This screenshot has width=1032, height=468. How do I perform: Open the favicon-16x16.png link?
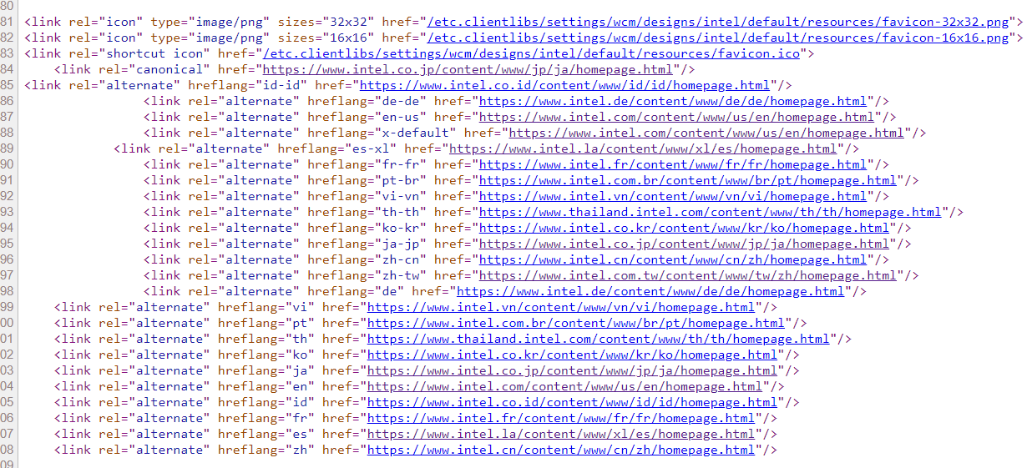point(717,38)
